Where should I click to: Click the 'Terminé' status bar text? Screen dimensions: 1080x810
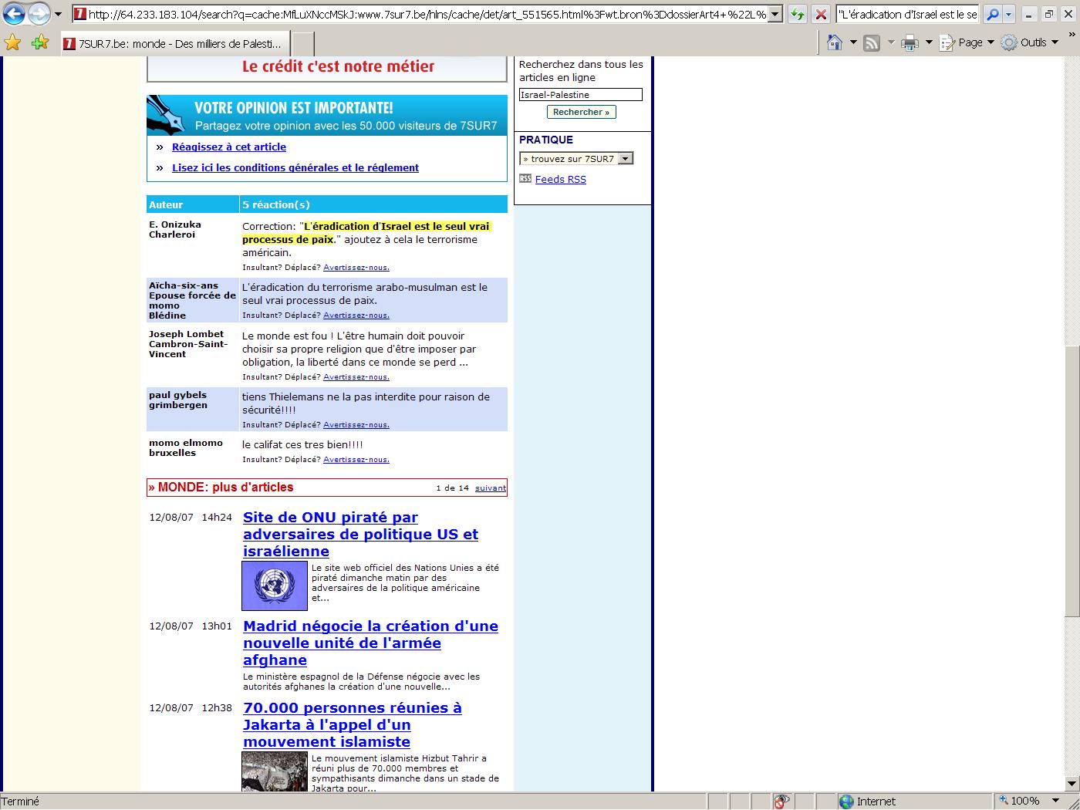pos(20,802)
